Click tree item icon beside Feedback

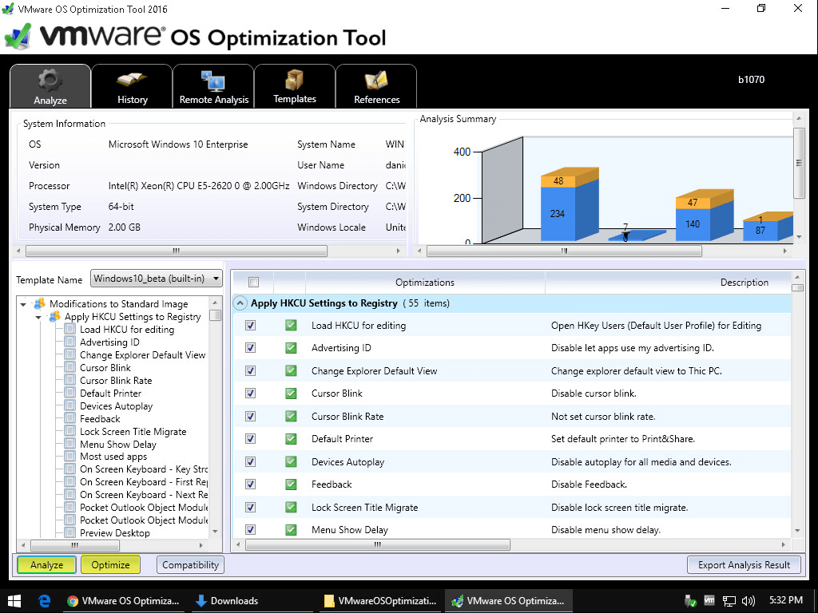(x=70, y=418)
